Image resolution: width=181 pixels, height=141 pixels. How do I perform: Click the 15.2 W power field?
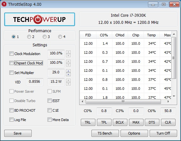click(x=56, y=82)
